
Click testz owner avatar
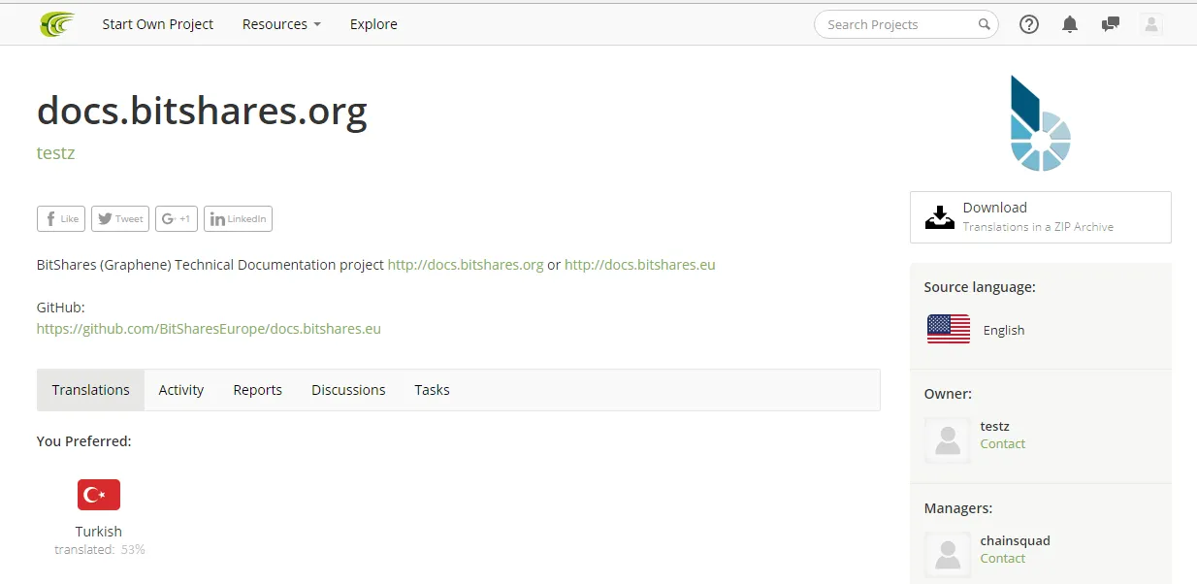[x=948, y=440]
